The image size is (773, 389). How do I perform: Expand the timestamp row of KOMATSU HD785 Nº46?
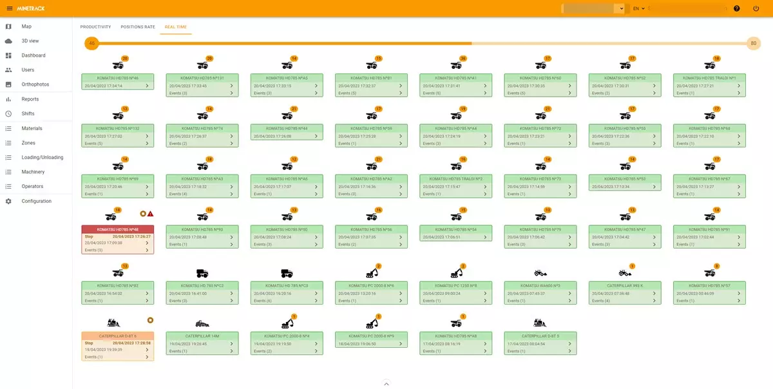click(118, 86)
